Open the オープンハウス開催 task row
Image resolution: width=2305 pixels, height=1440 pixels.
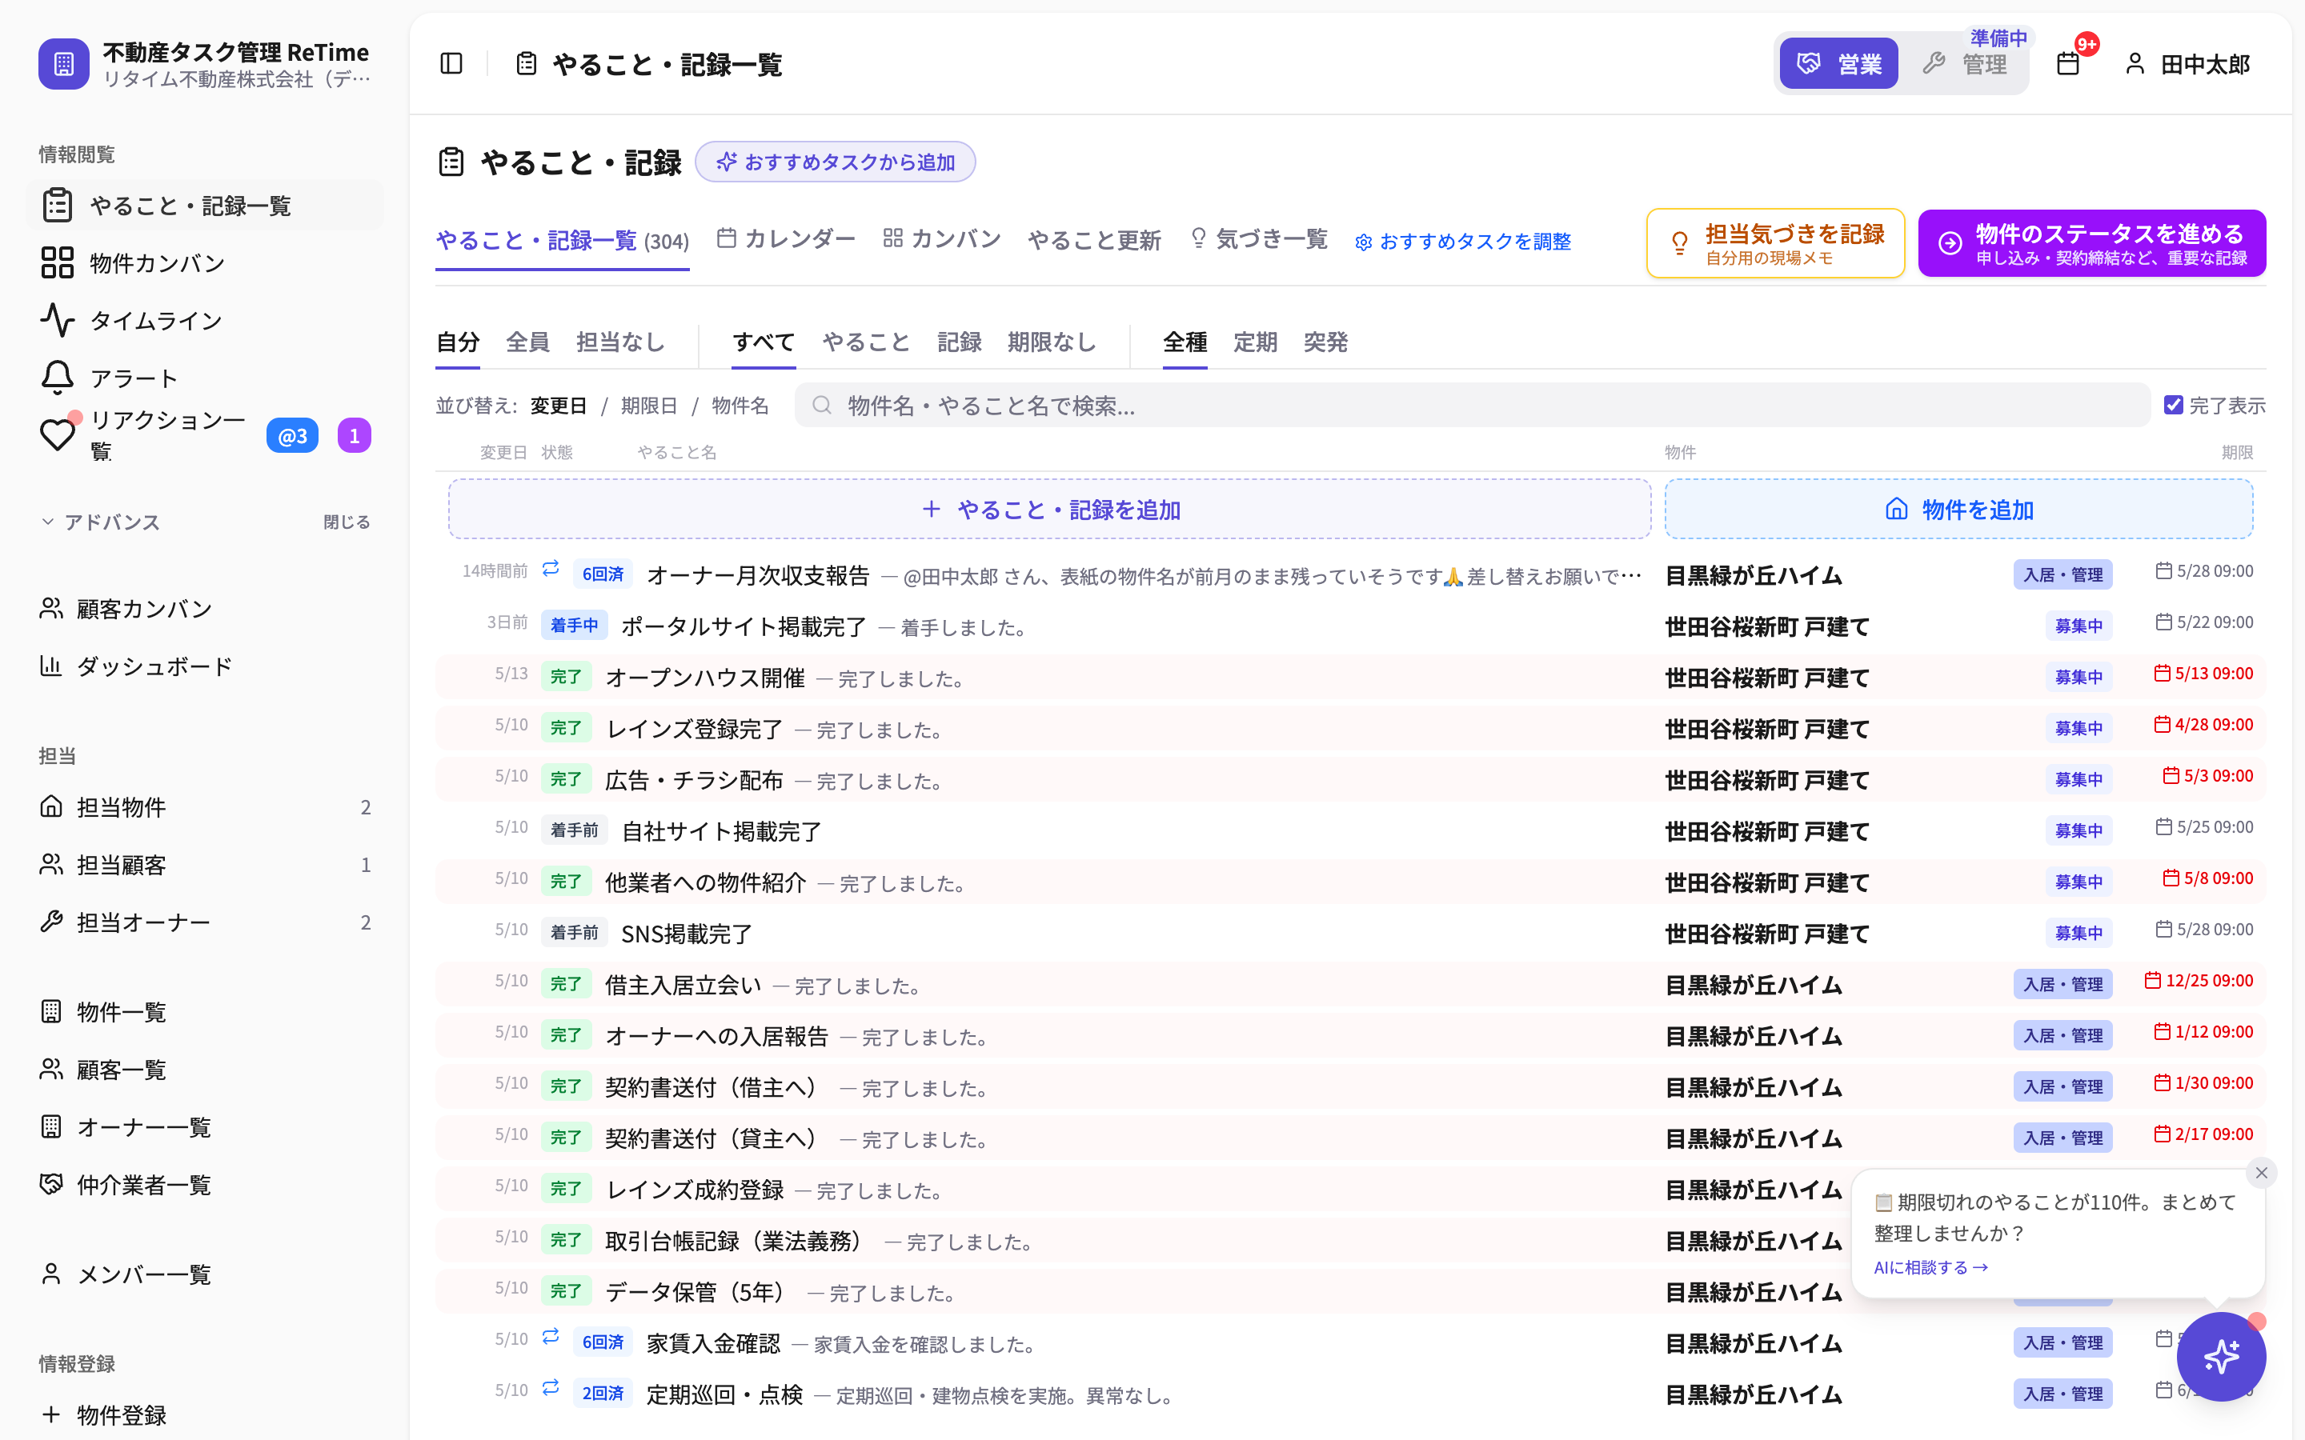[x=1351, y=677]
